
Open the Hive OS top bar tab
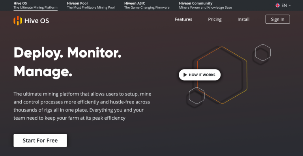[x=36, y=6]
